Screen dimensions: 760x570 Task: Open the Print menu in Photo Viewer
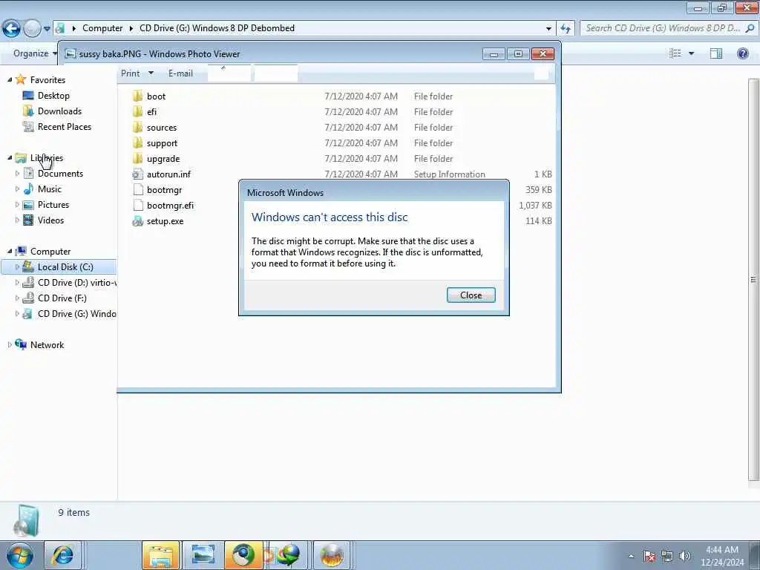(137, 73)
